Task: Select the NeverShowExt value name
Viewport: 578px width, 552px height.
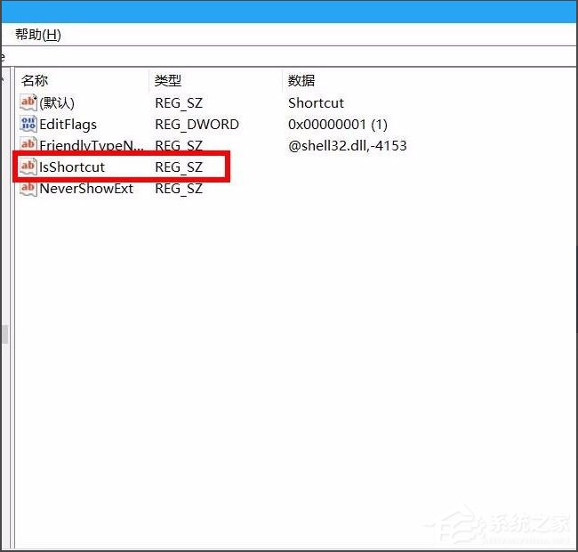Action: coord(86,189)
